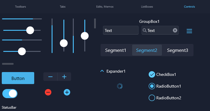Open the Tabs tab
Image resolution: width=210 pixels, height=111 pixels.
pos(63,7)
